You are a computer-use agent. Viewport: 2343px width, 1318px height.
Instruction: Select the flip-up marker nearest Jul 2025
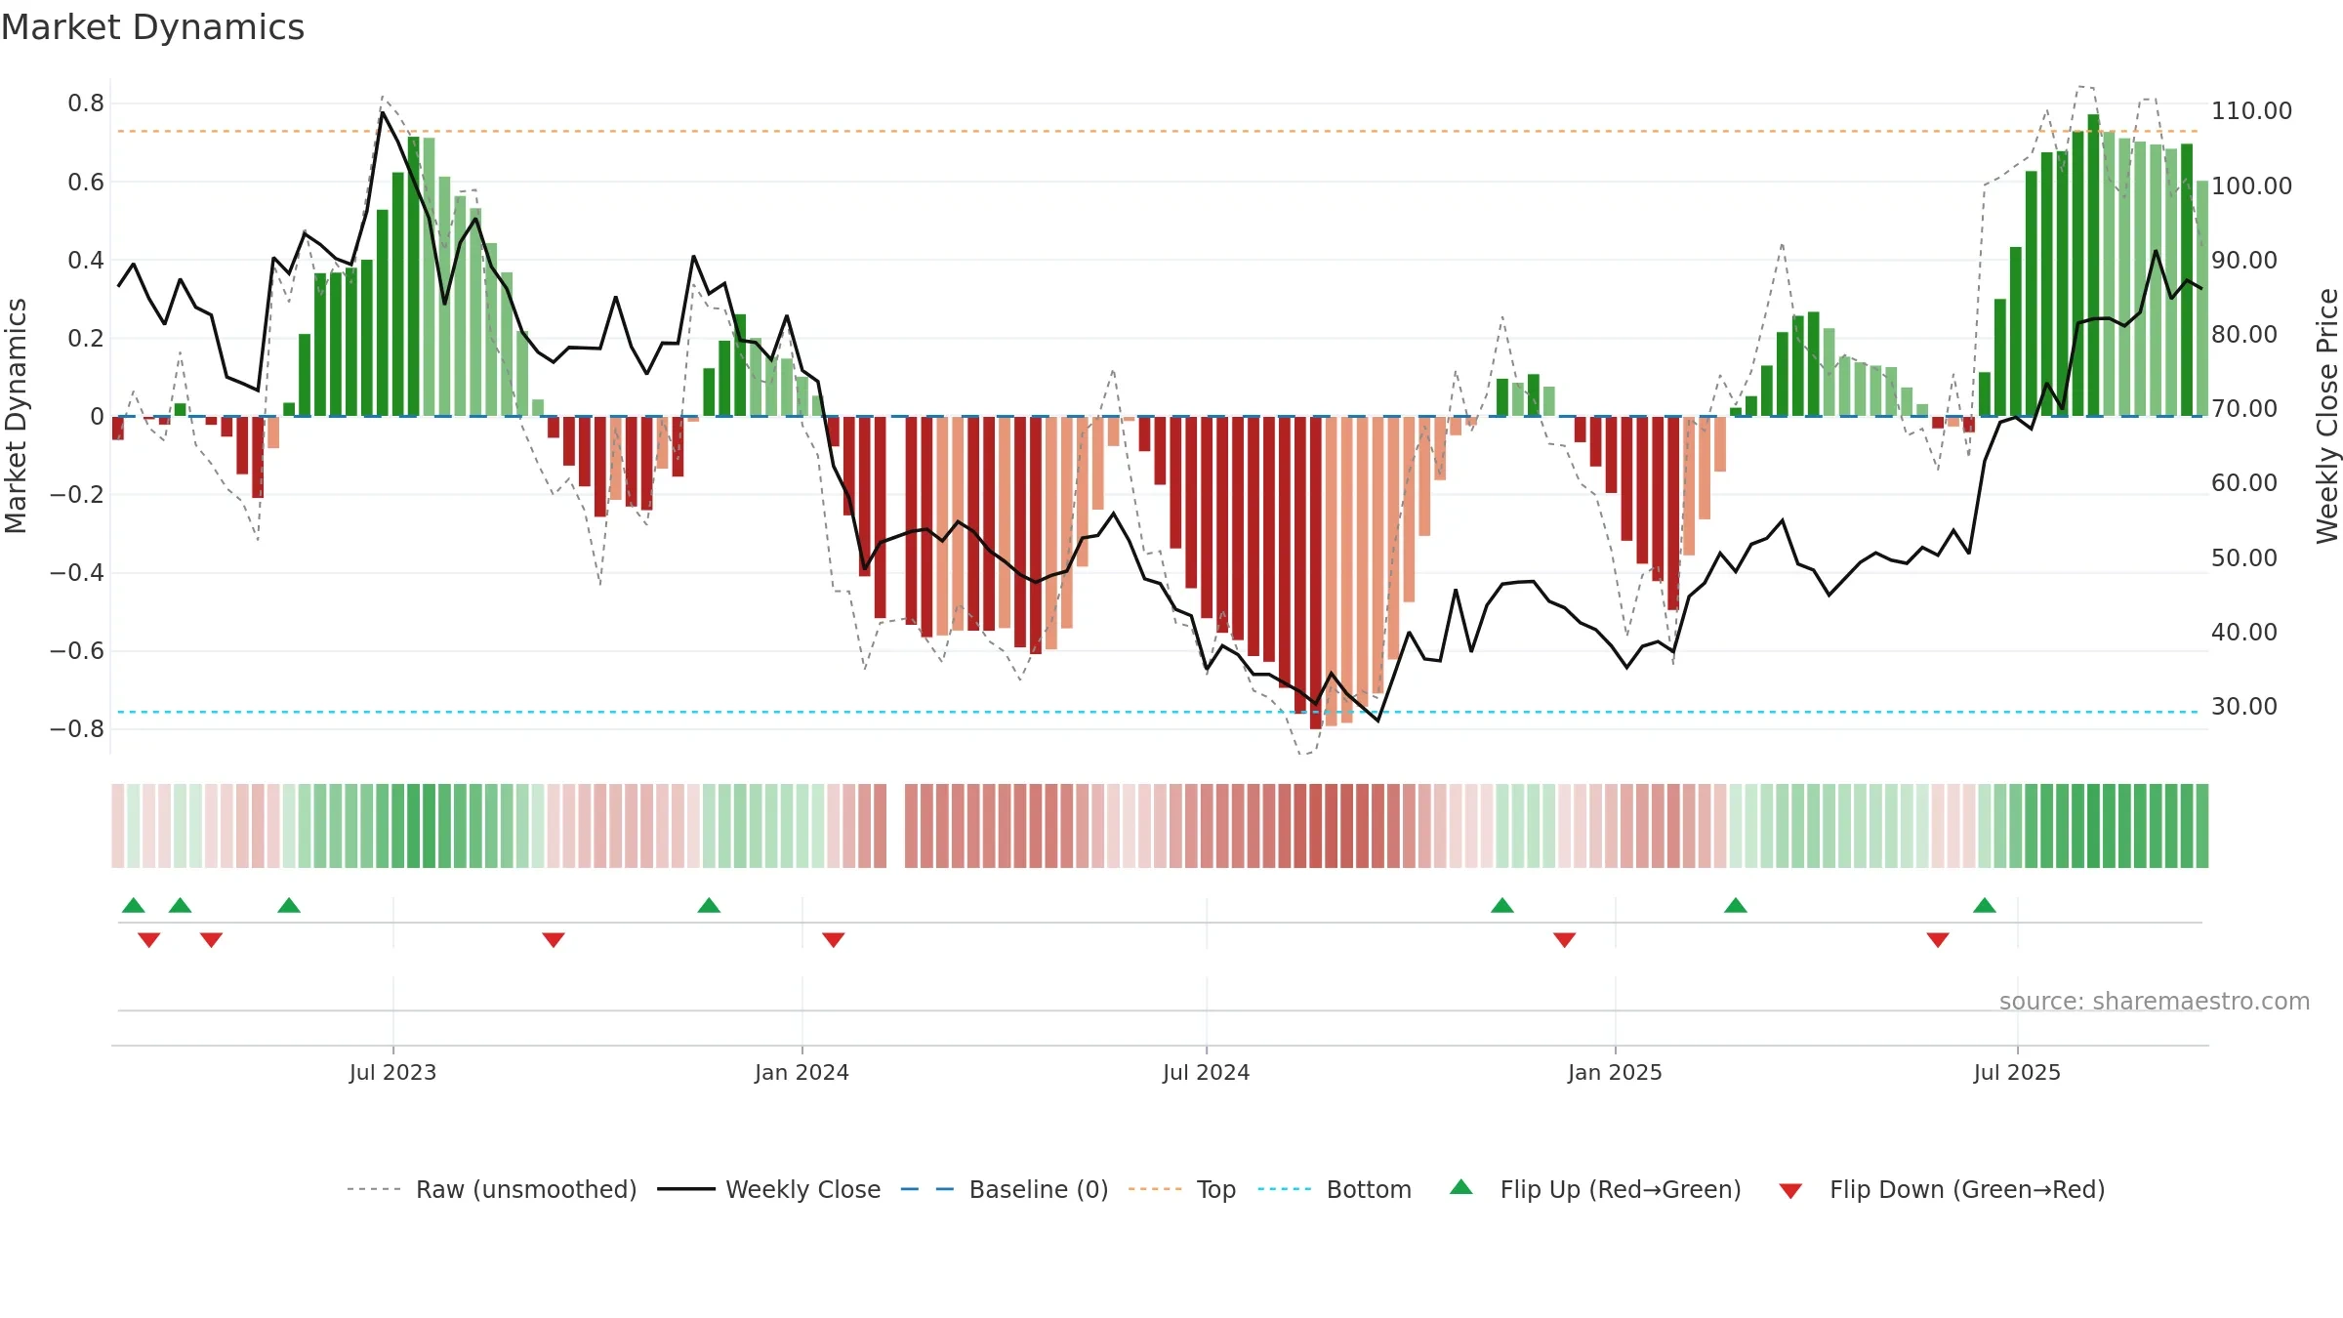click(1985, 905)
